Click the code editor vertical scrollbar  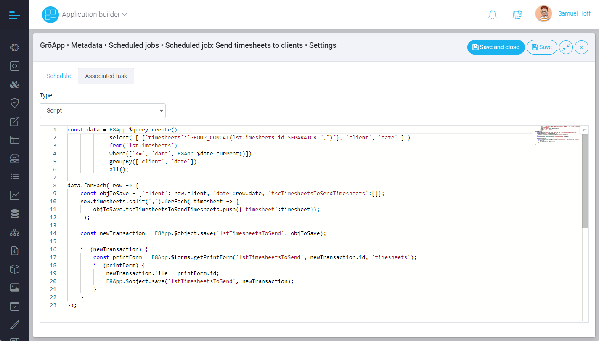[585, 181]
